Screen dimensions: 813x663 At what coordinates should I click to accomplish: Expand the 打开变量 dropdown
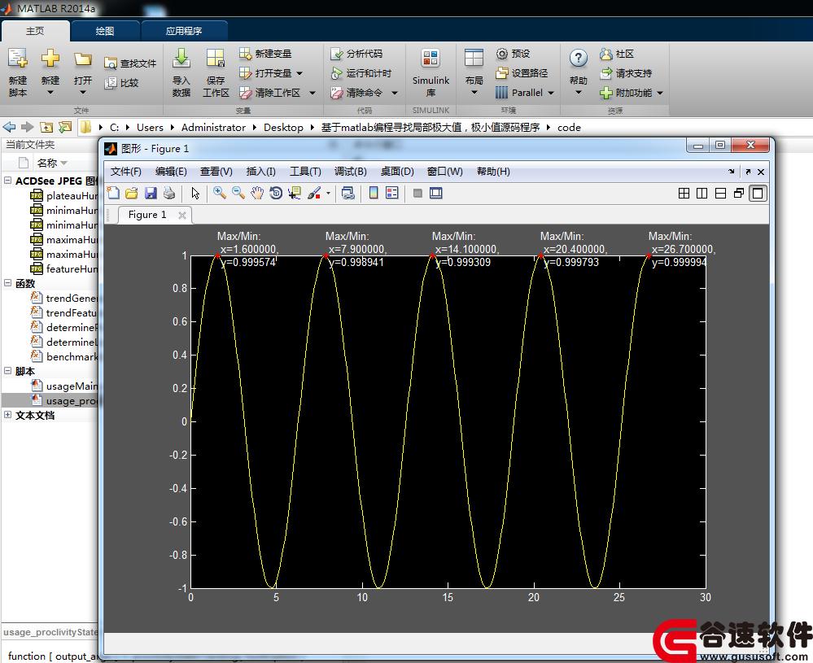point(299,73)
